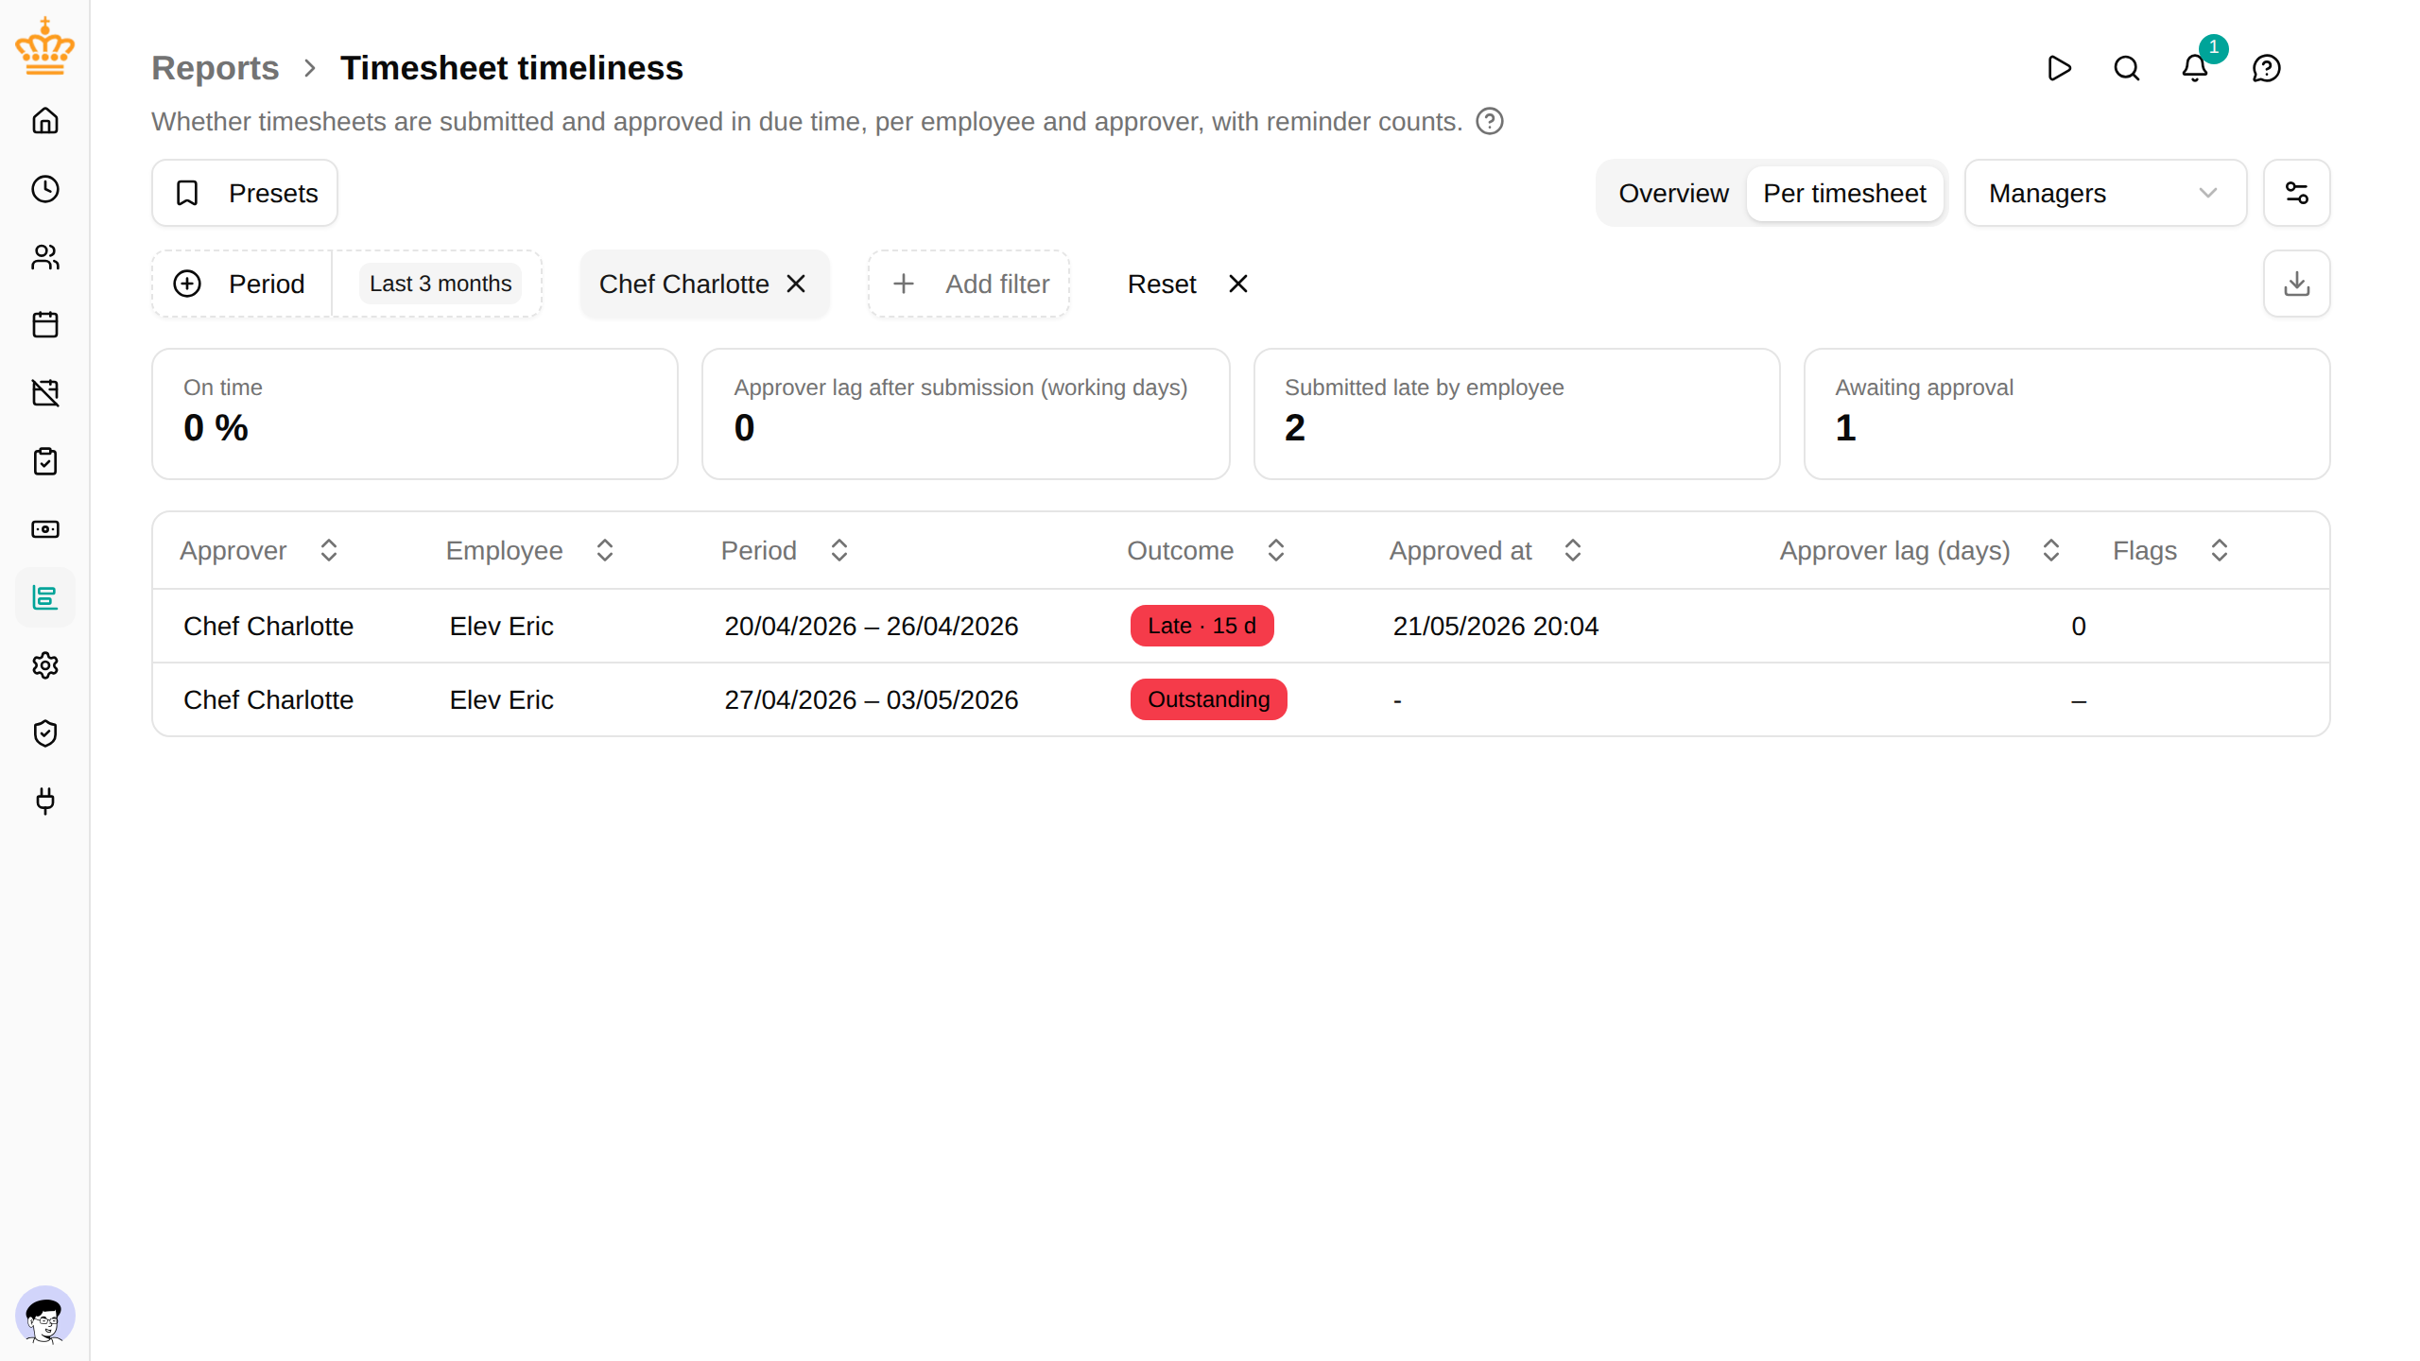Image resolution: width=2420 pixels, height=1361 pixels.
Task: Select the 27/04/2026 – 03/05/2026 period cell
Action: pyautogui.click(x=871, y=699)
